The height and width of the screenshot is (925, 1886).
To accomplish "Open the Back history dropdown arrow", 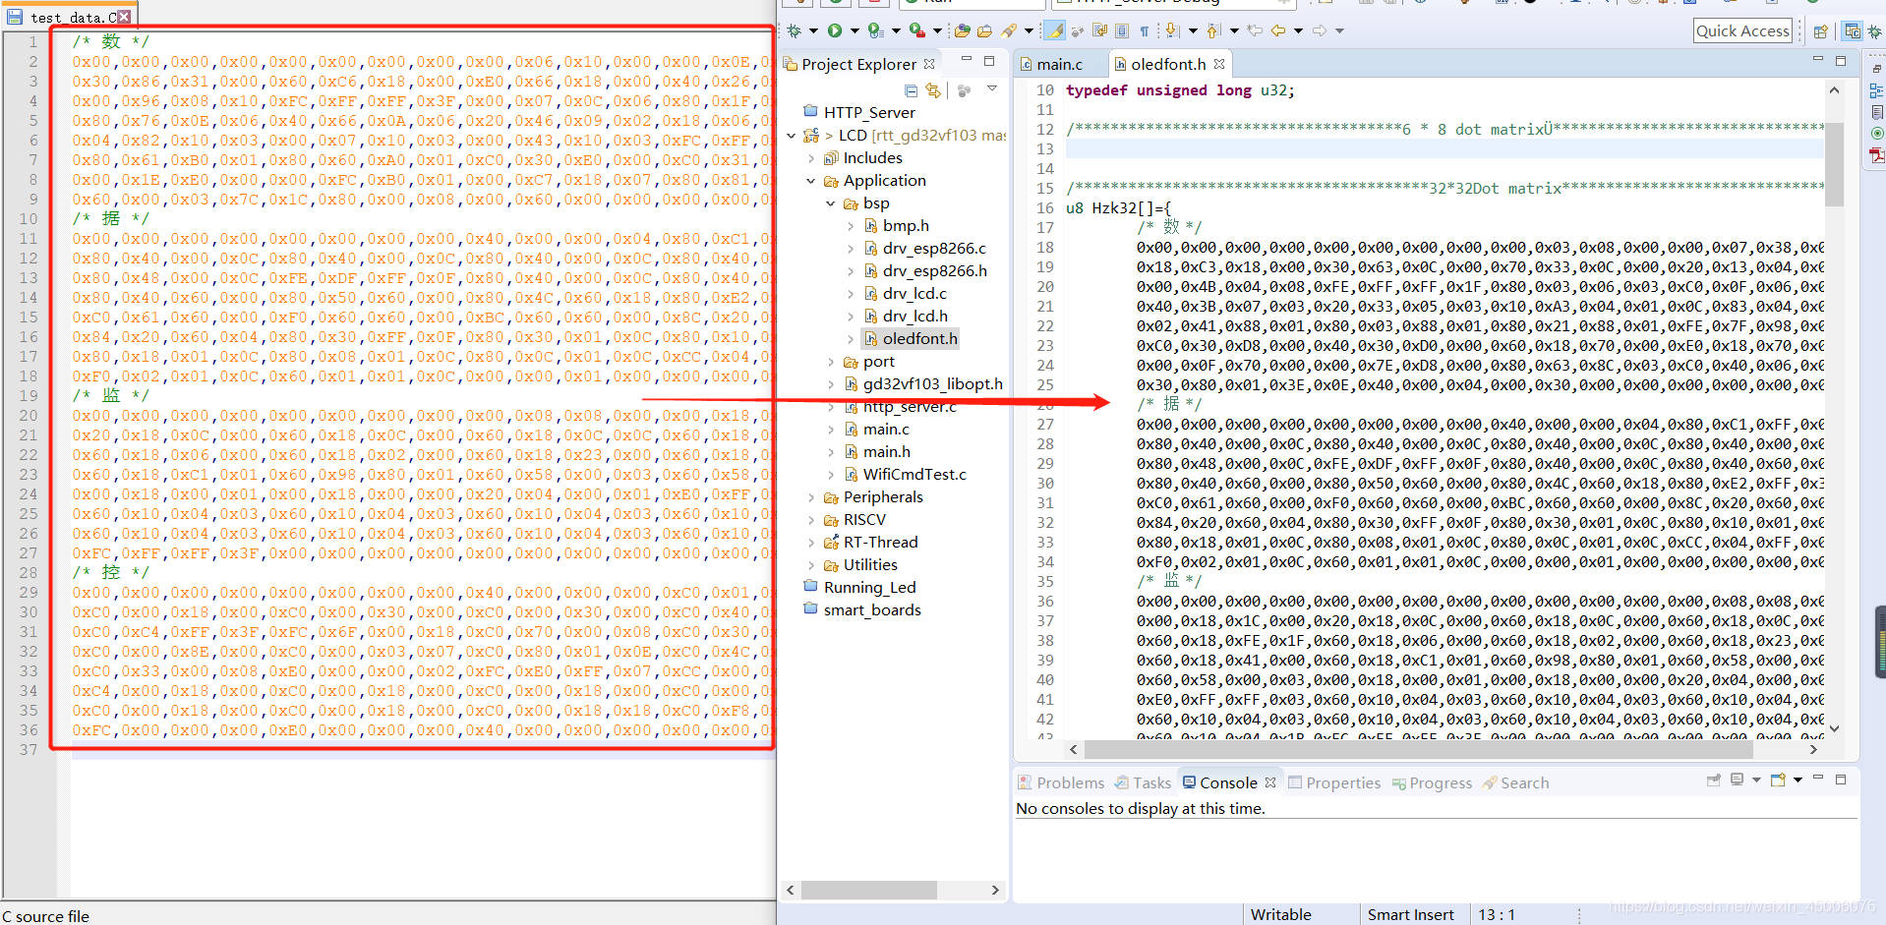I will click(1299, 31).
